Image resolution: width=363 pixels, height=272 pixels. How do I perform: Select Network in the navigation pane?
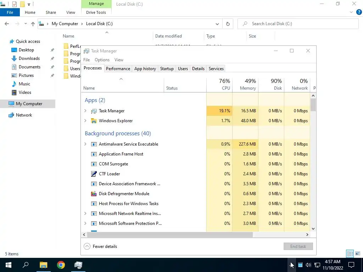point(24,115)
